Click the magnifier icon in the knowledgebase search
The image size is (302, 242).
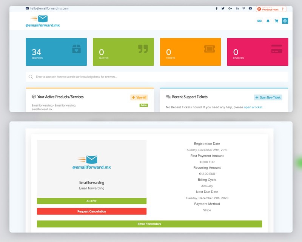(31, 77)
